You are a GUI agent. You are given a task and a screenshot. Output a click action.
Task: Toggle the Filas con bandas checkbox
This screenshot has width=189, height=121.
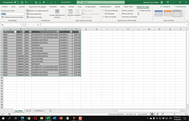click(x=104, y=17)
